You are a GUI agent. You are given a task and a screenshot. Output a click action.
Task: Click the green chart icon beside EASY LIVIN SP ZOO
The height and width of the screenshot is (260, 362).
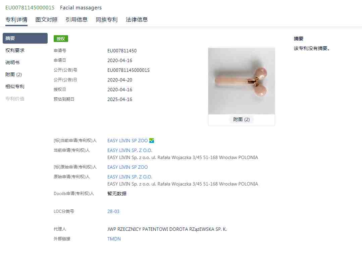tap(151, 140)
